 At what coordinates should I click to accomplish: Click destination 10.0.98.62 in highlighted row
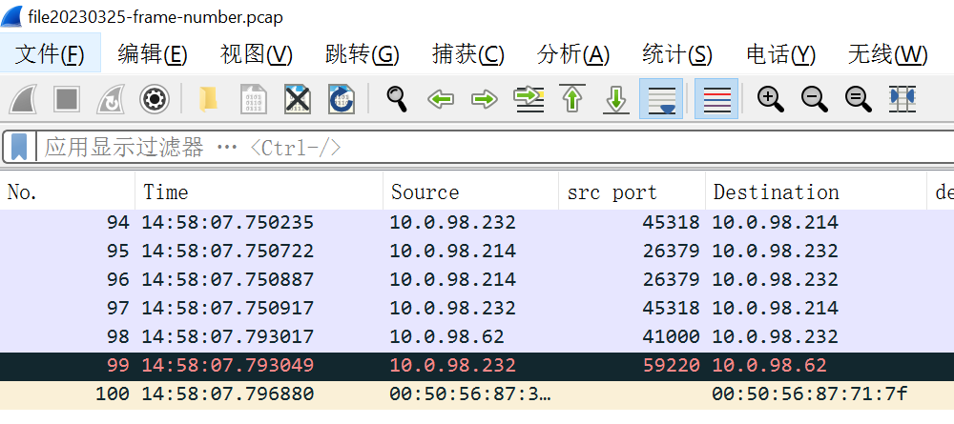769,365
